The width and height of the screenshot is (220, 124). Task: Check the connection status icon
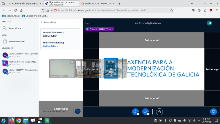(209, 23)
